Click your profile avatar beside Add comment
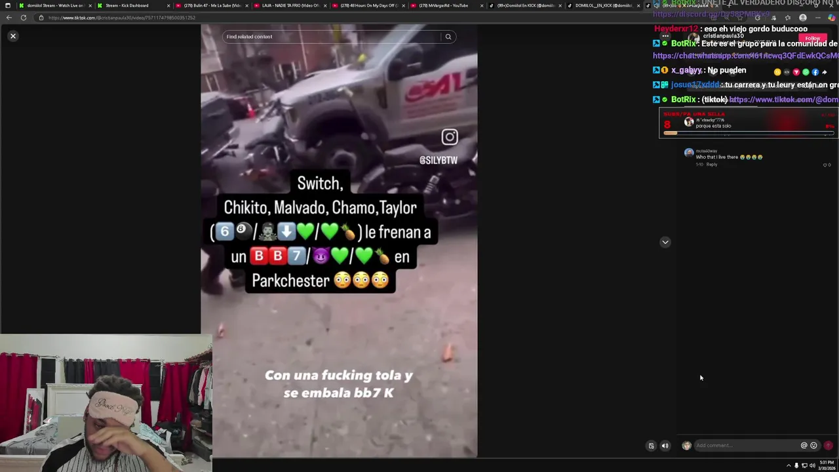839x472 pixels. click(686, 446)
